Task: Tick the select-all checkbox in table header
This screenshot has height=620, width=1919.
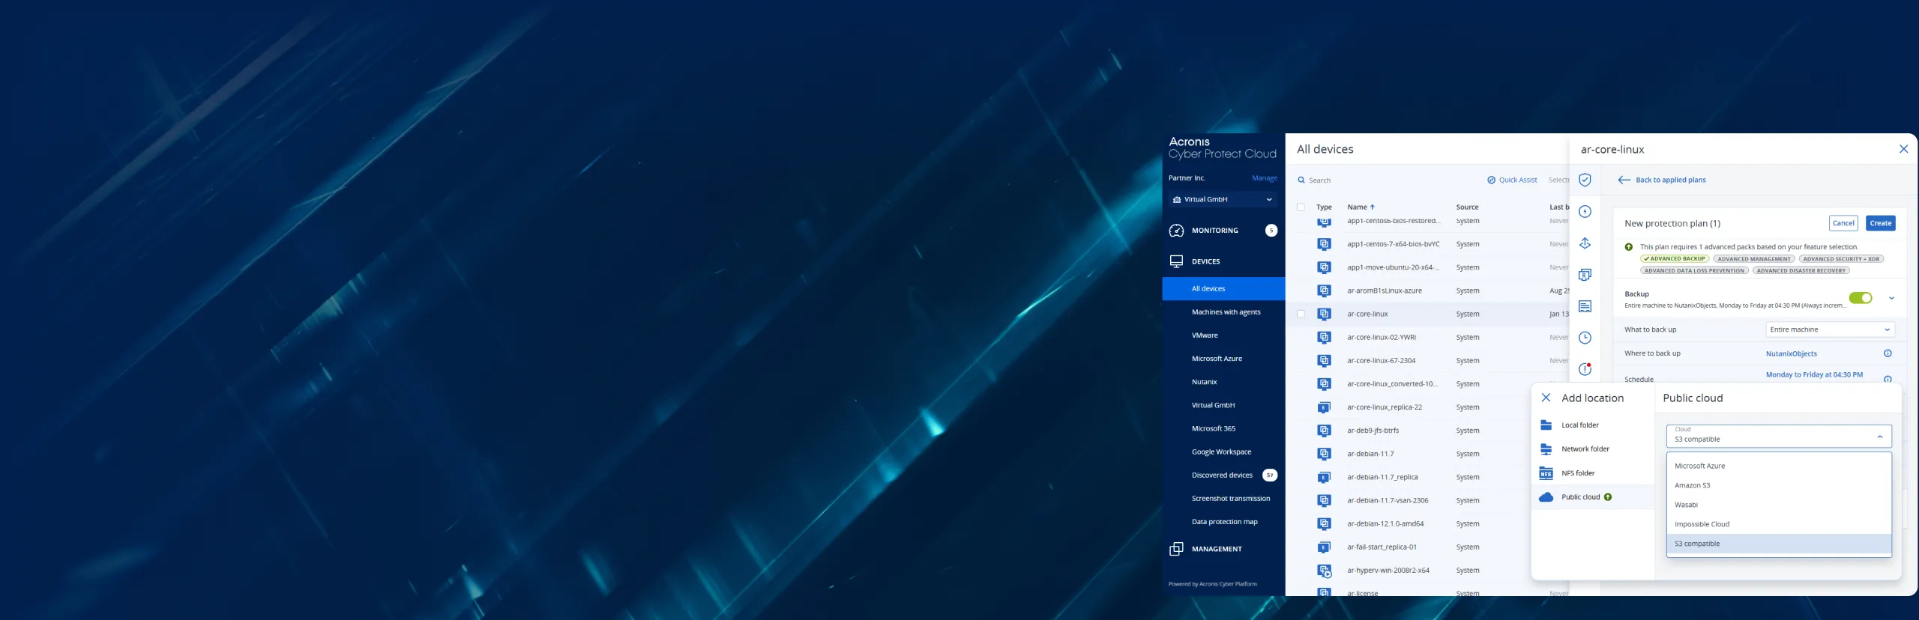Action: (1301, 207)
